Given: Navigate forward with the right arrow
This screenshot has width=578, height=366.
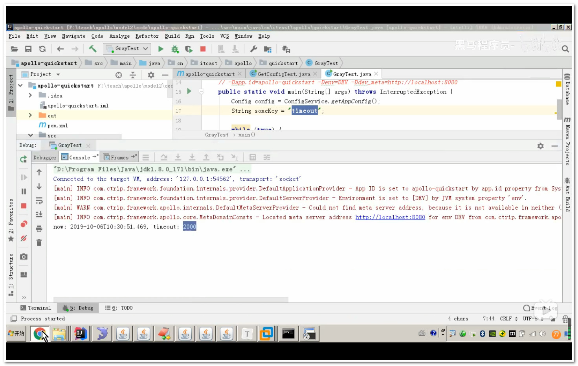Looking at the screenshot, I should [x=75, y=49].
